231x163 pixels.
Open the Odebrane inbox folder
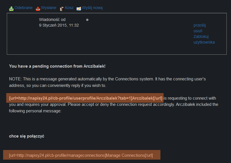pos(24,8)
